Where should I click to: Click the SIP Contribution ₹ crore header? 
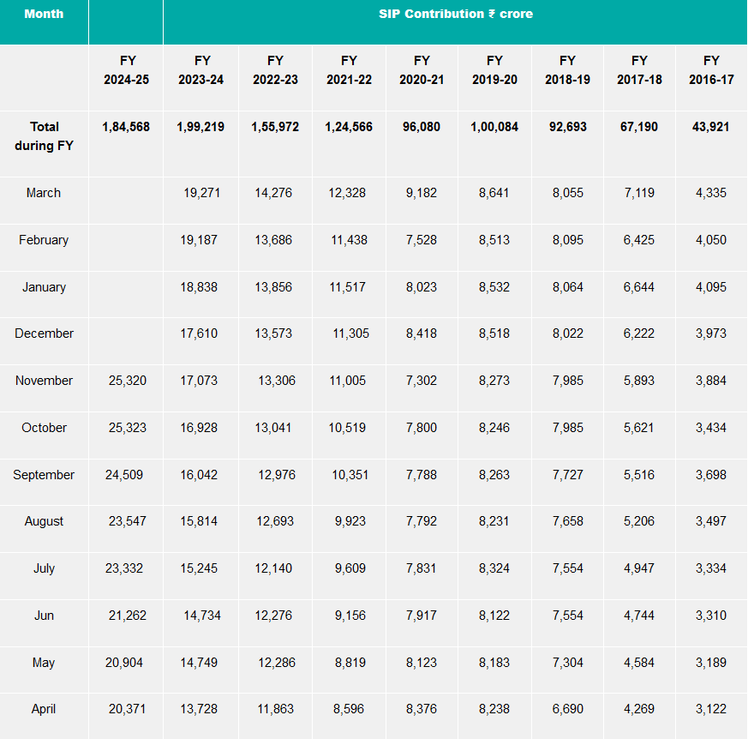[455, 15]
